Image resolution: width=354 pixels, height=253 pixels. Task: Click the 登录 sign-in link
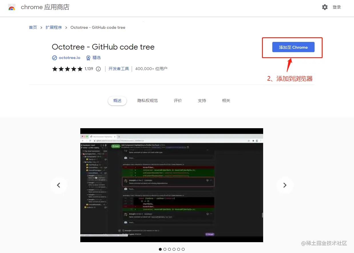pos(337,7)
